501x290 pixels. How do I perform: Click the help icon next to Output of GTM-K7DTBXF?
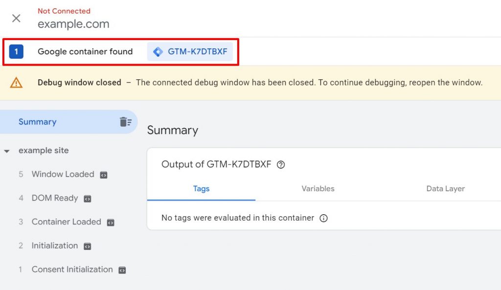pyautogui.click(x=281, y=165)
